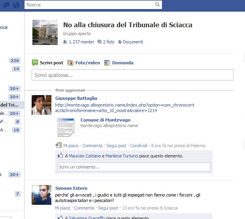
Task: Click Commenta under Giuseppe Battaglia's post
Action: pos(92,146)
